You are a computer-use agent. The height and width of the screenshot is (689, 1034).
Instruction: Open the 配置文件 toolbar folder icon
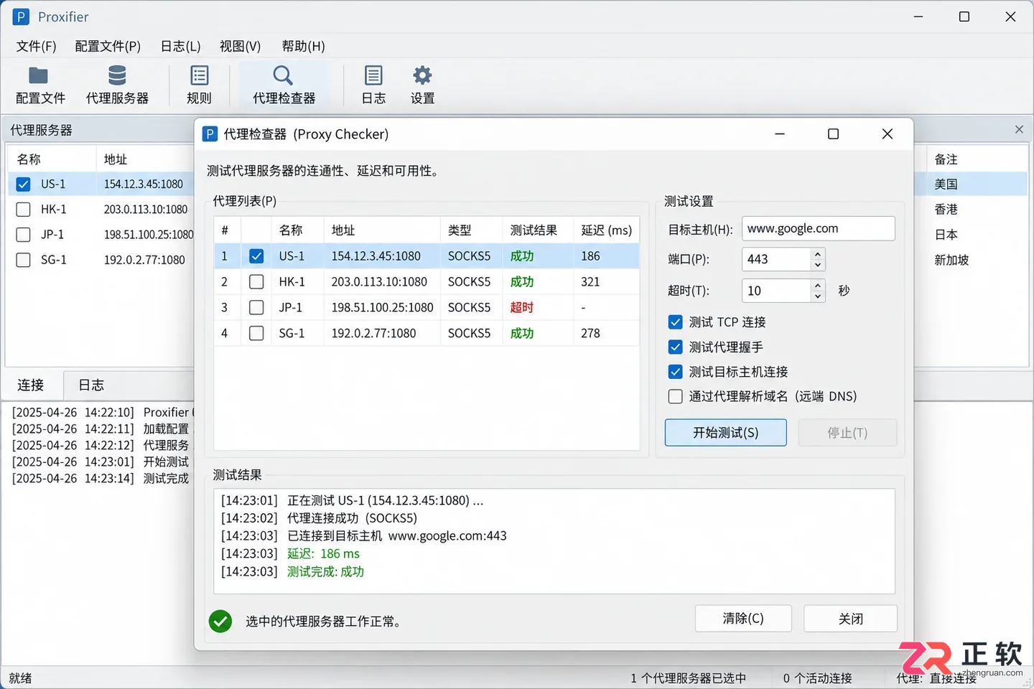point(38,75)
